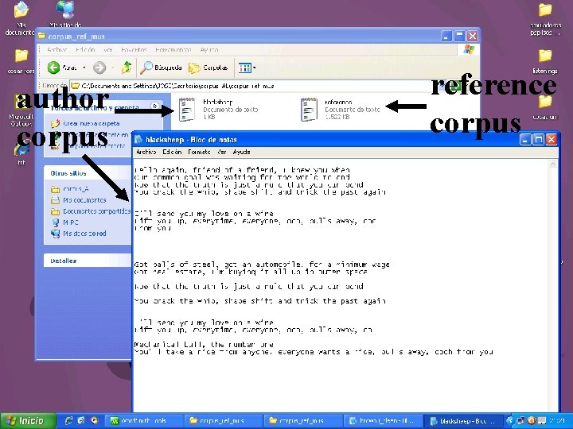Open Ayuda menu in Explorer window
Image resolution: width=573 pixels, height=429 pixels.
209,49
